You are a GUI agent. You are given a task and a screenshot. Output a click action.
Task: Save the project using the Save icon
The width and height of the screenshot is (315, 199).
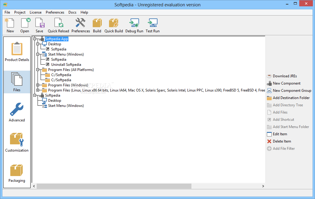[39, 25]
